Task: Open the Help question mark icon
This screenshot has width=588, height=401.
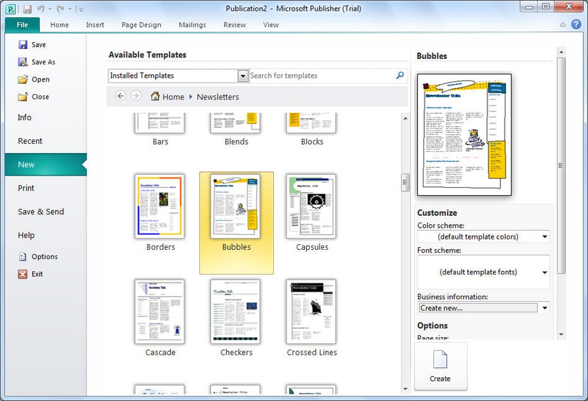Action: (575, 24)
